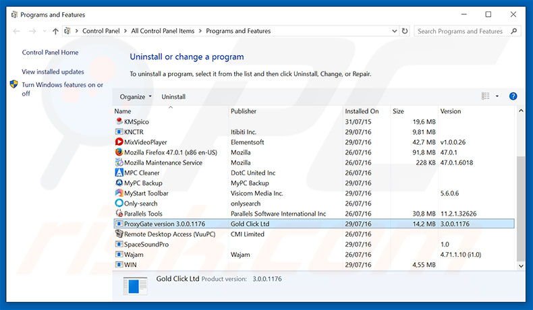Click the 228 KB size value
This screenshot has height=310, width=533.
pos(426,162)
